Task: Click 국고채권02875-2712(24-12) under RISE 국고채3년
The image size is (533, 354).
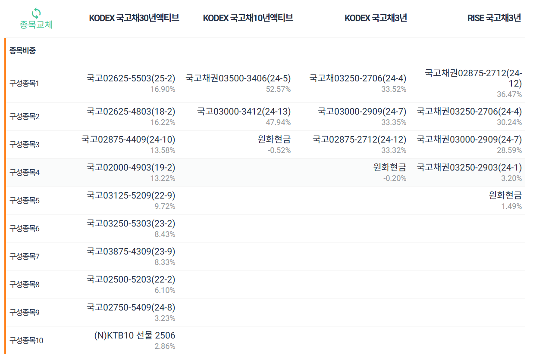Action: [473, 77]
